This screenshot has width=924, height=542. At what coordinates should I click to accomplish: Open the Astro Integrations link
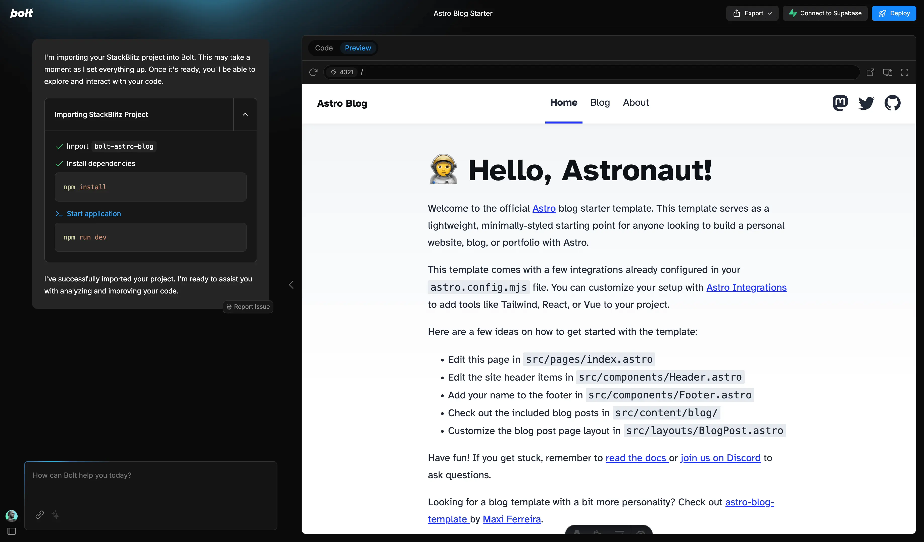pos(746,287)
